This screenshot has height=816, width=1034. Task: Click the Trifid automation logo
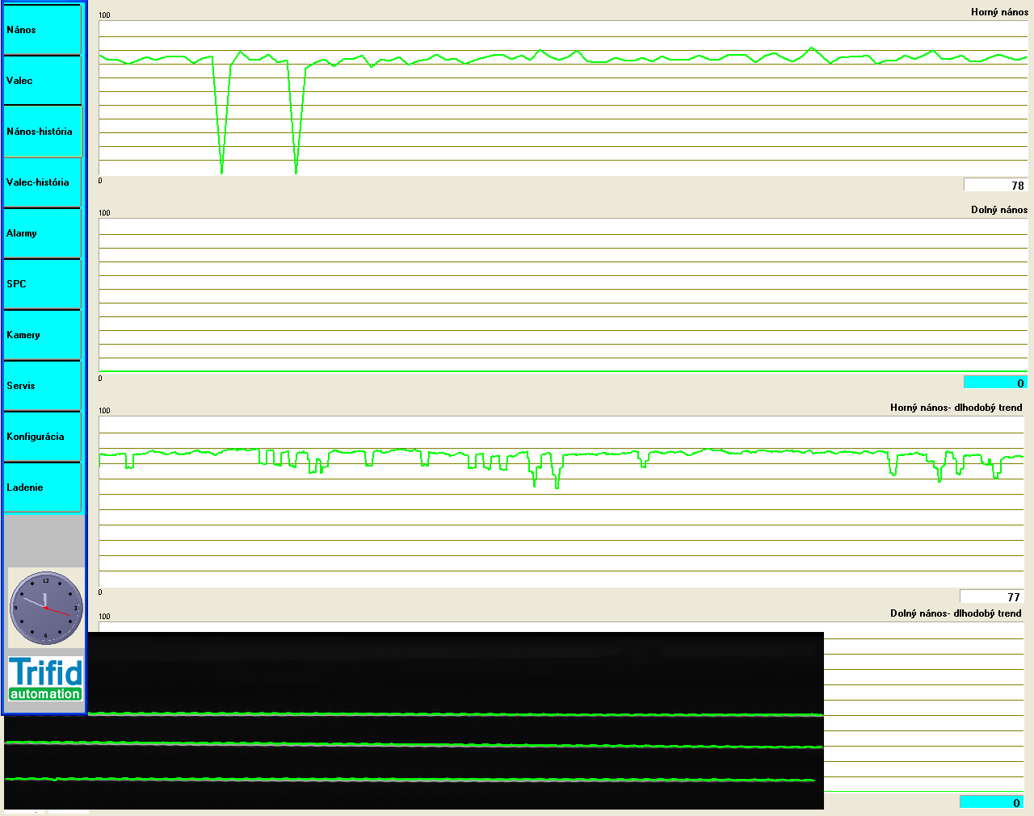tap(45, 678)
